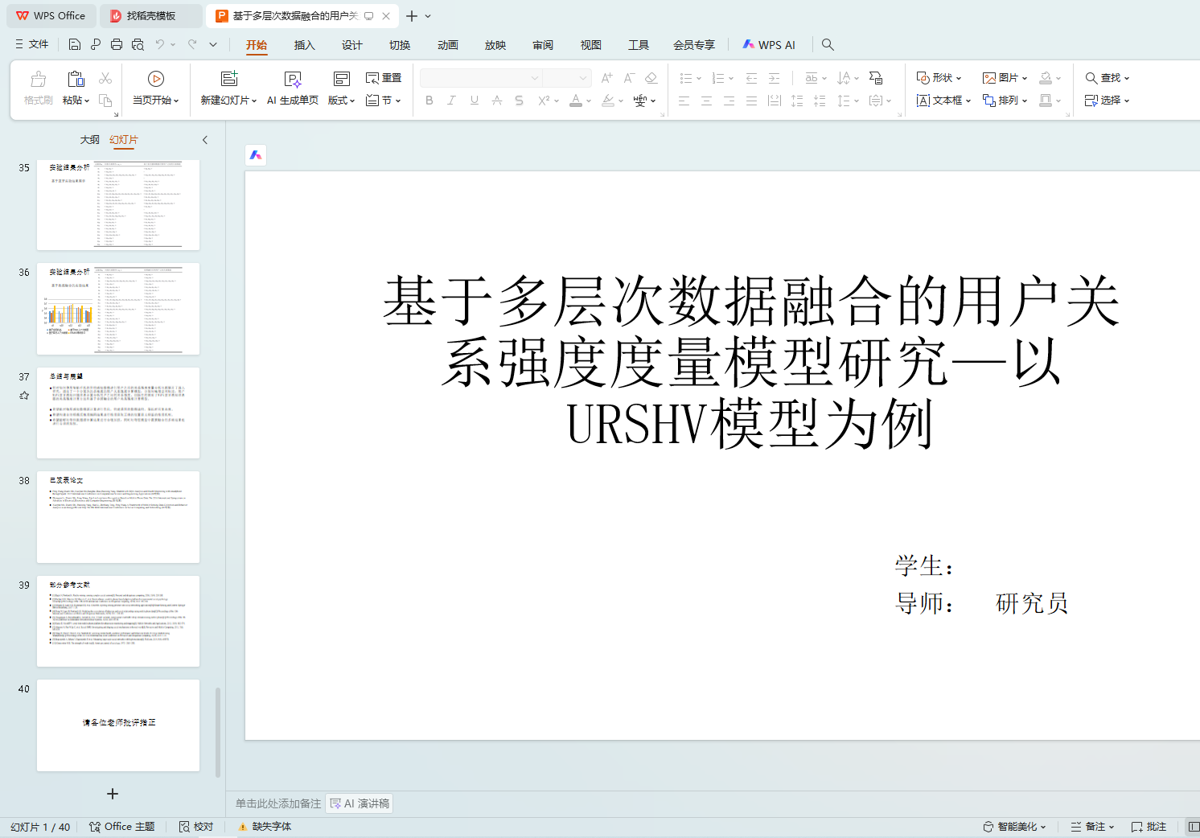Image resolution: width=1200 pixels, height=838 pixels.
Task: Click the 重置 reset button
Action: click(x=384, y=78)
